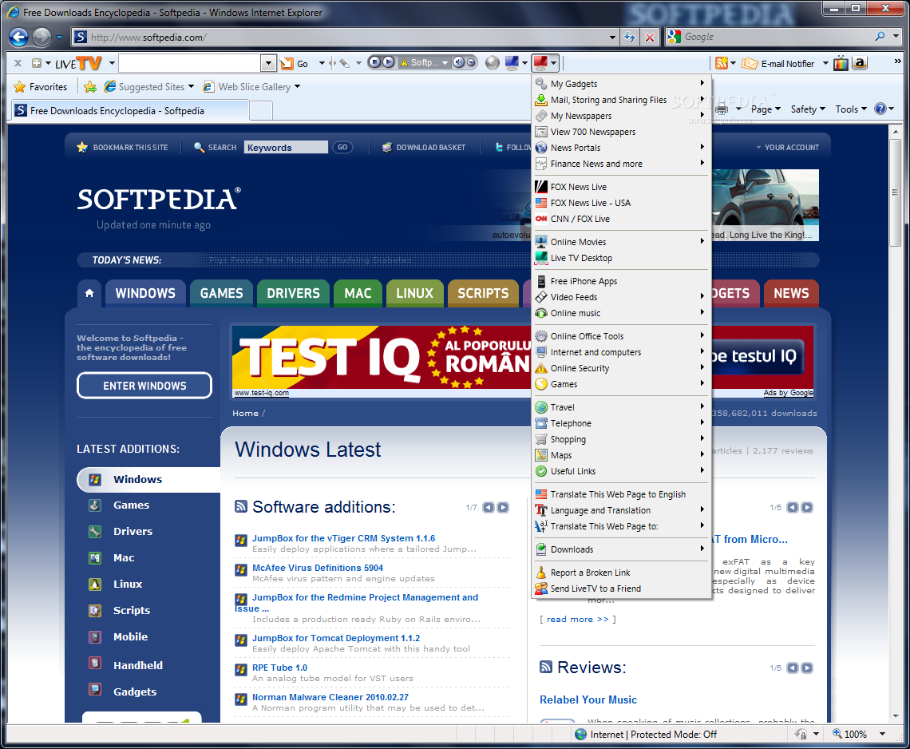
Task: Open McAfee Virus Definitions 5904 link
Action: point(318,568)
